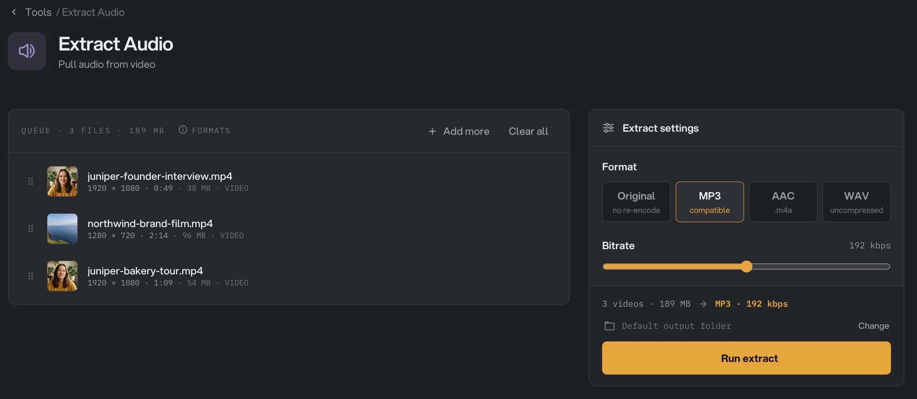Click the QUEUE · 3 FILES · 189 MB label
Image resolution: width=917 pixels, height=399 pixels.
[93, 131]
